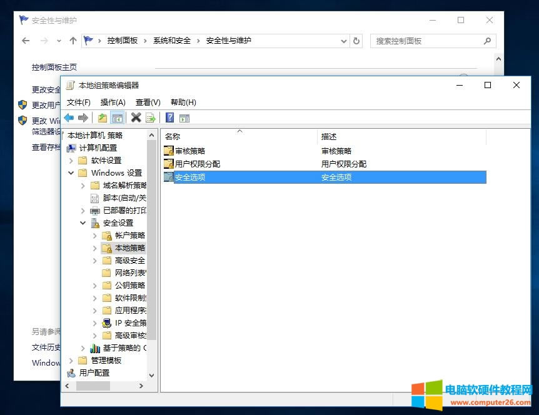Open the 查看(V) menu
Screen dimensions: 539x415
[x=148, y=102]
